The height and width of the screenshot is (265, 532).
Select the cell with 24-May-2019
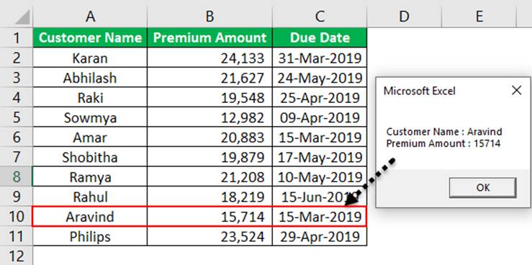[x=319, y=78]
